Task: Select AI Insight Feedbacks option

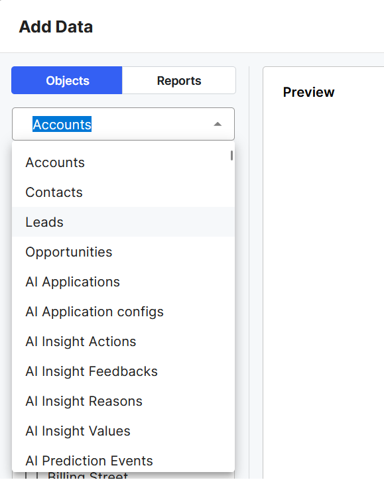Action: pyautogui.click(x=123, y=371)
